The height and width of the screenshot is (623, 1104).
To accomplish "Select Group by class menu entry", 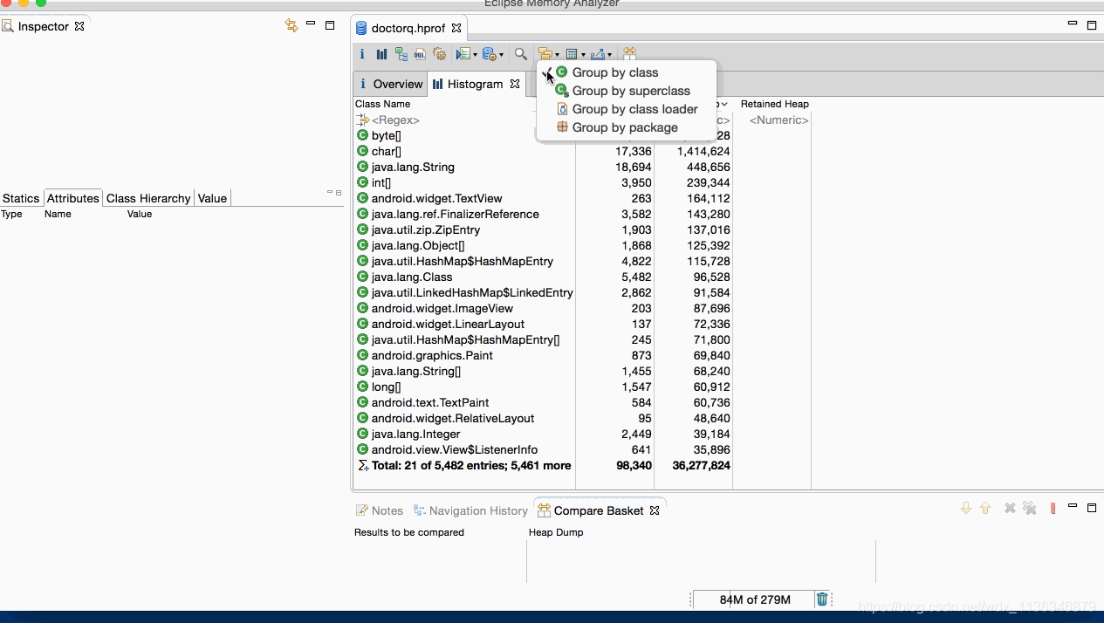I will (627, 72).
